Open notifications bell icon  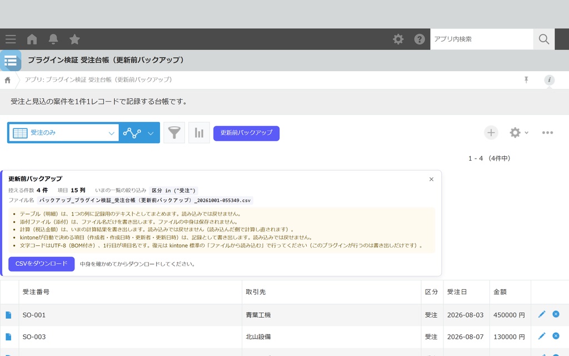pyautogui.click(x=53, y=39)
